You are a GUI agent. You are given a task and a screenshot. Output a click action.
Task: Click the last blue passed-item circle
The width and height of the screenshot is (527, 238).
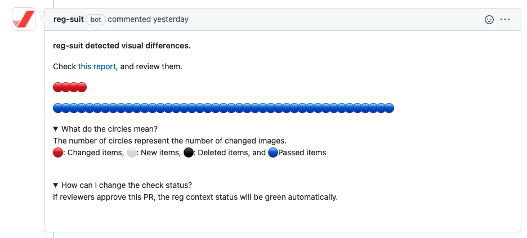point(389,108)
